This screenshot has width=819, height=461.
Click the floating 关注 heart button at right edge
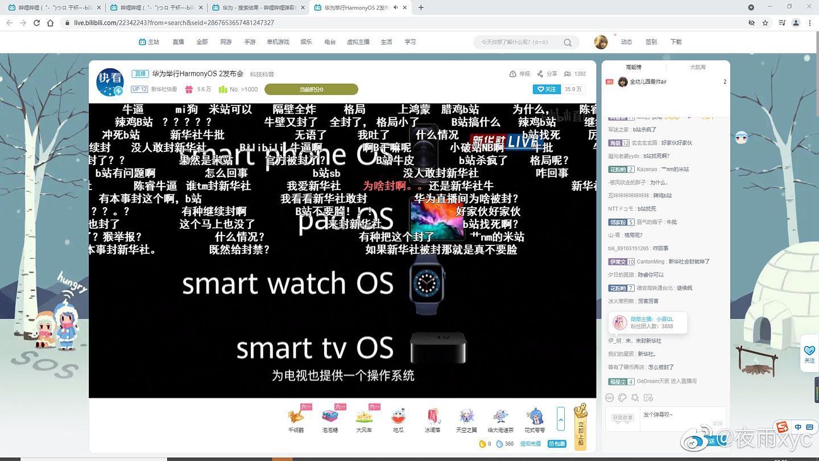pyautogui.click(x=809, y=353)
